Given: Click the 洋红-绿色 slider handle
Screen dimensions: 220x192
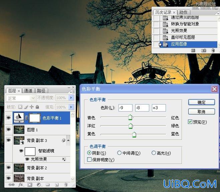Looking at the screenshot, I should [x=131, y=126].
